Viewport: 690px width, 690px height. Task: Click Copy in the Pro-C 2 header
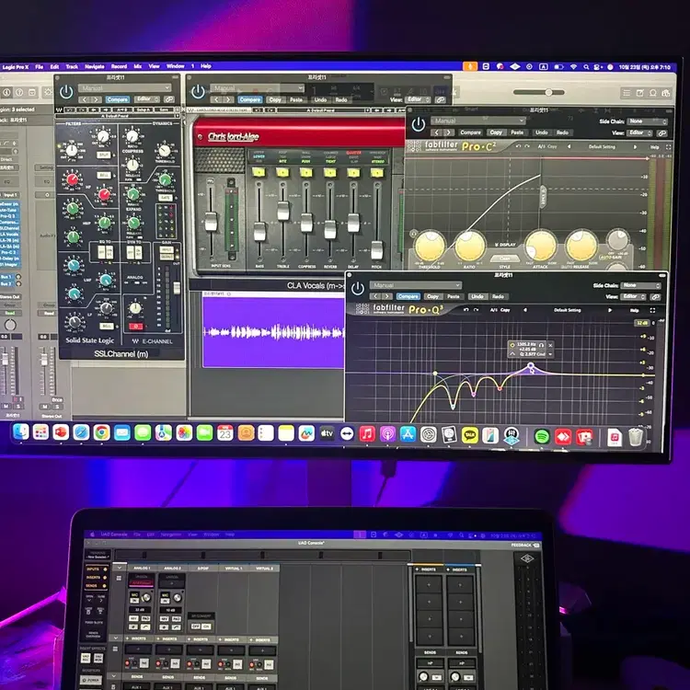(x=496, y=132)
